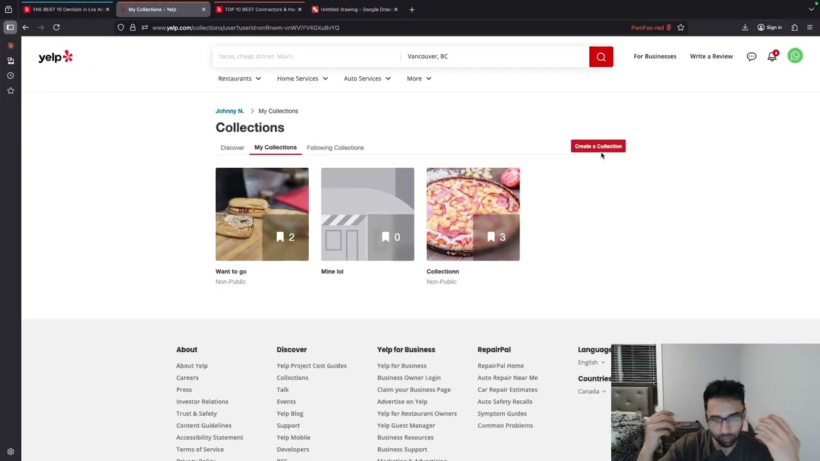
Task: Switch to the Untitled drawing Google tab
Action: (356, 10)
